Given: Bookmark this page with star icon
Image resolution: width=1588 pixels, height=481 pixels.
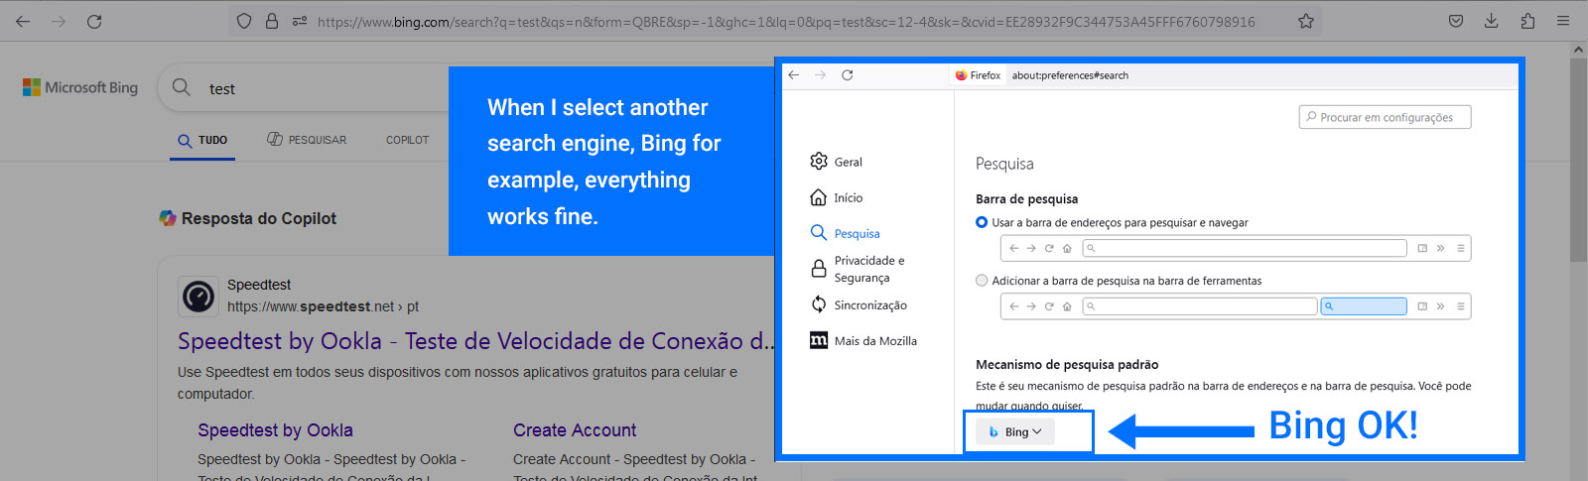Looking at the screenshot, I should (x=1306, y=21).
